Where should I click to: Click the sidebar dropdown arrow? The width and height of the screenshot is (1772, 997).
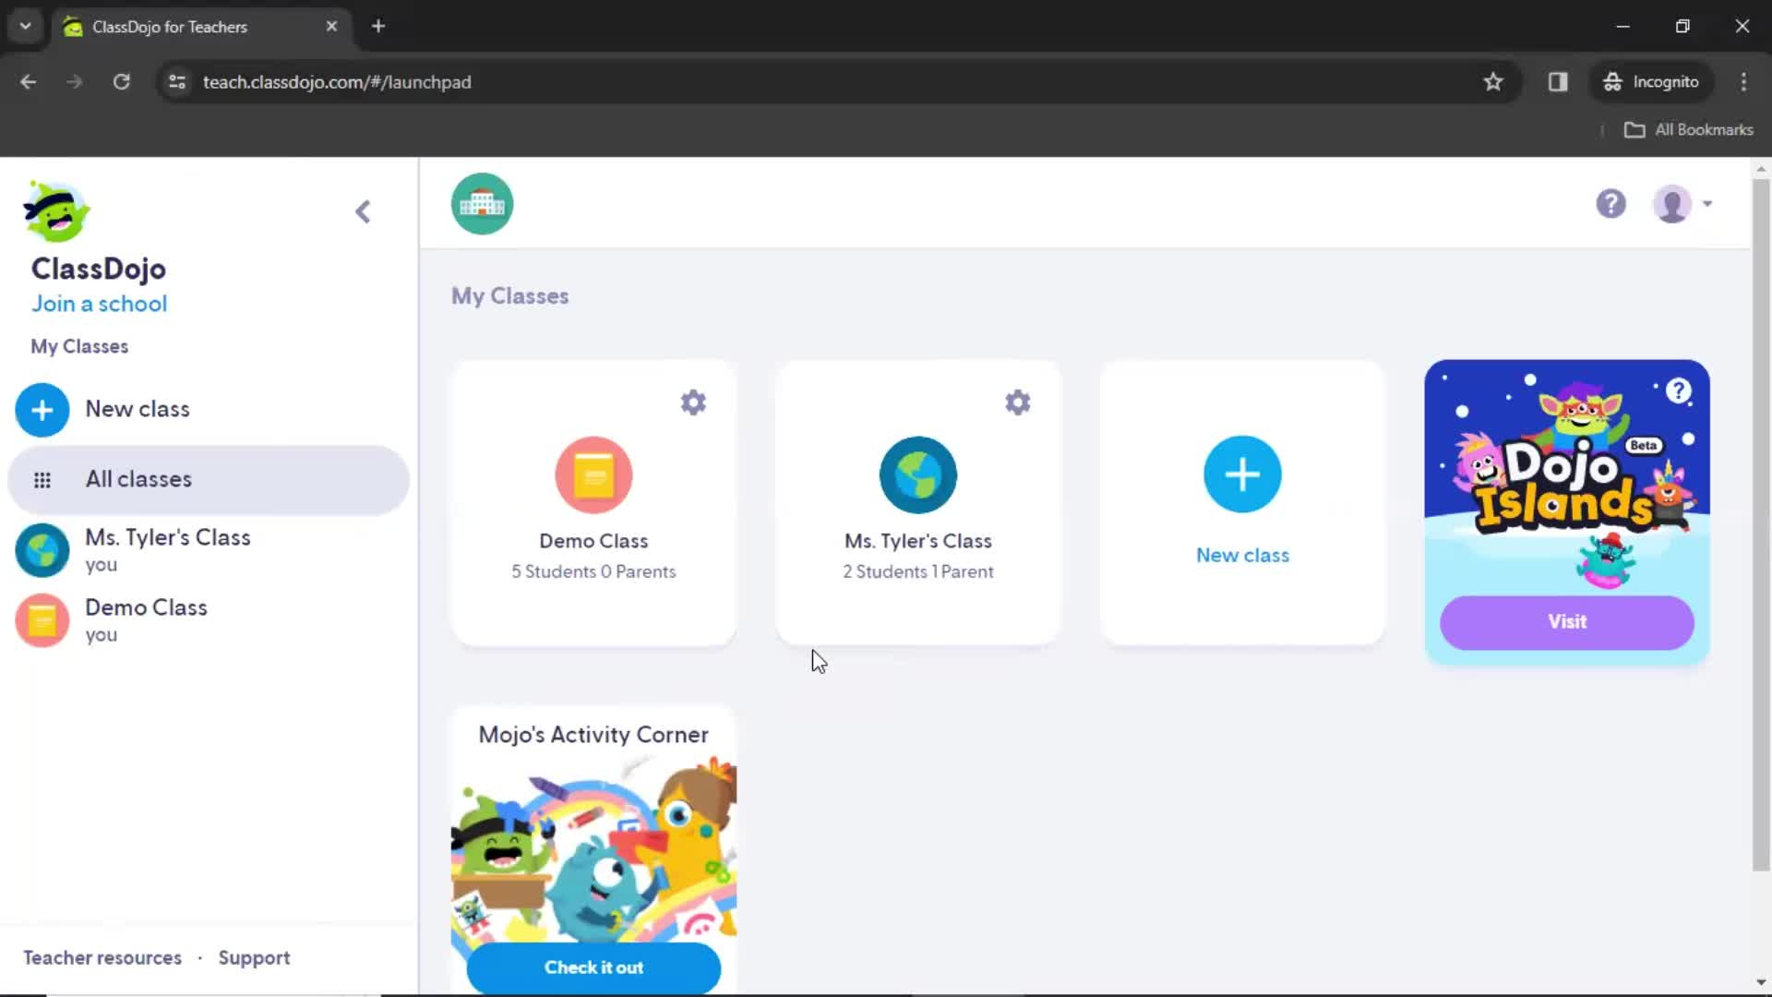tap(362, 210)
